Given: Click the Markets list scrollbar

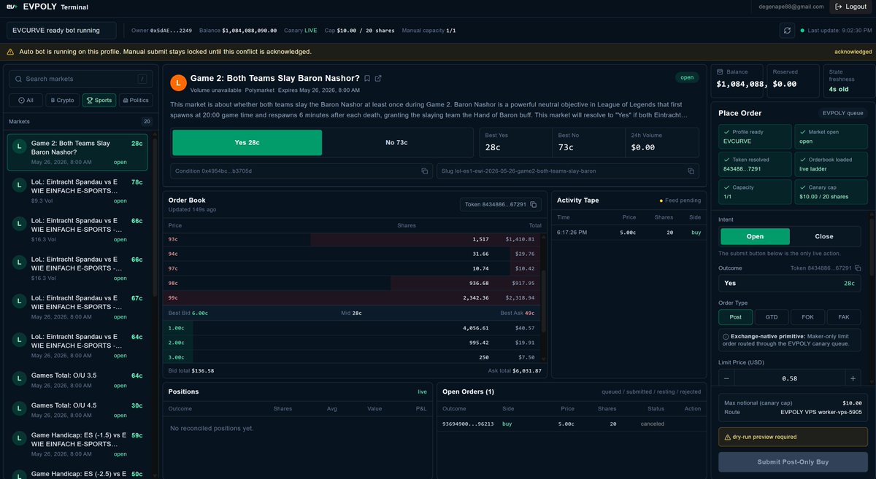Looking at the screenshot, I should [155, 219].
